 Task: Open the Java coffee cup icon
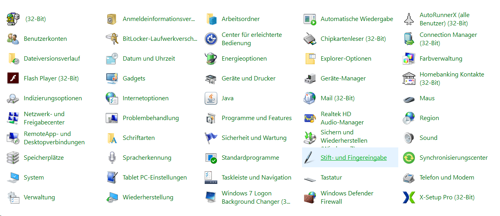[x=211, y=98]
